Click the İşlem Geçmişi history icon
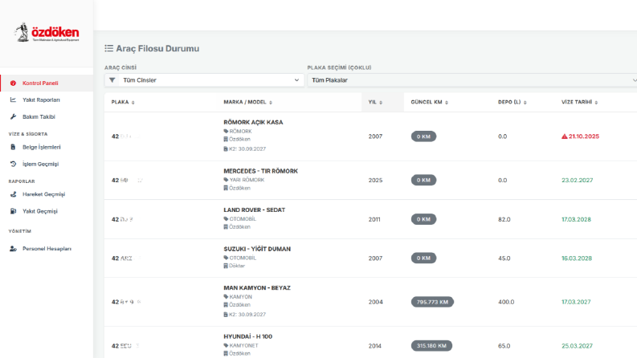 pyautogui.click(x=13, y=164)
